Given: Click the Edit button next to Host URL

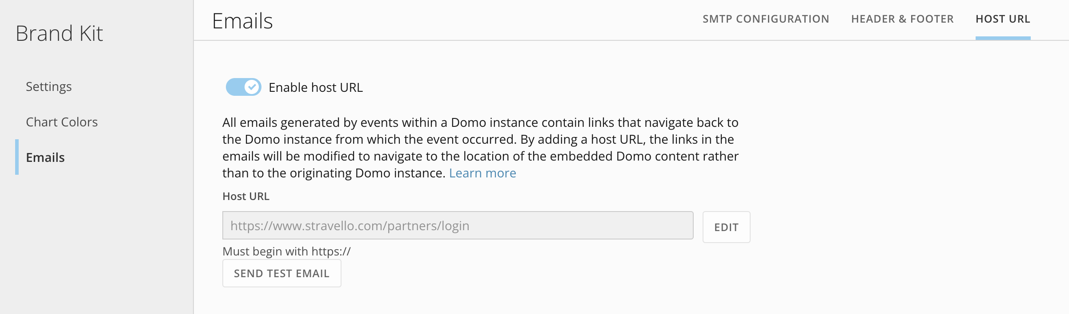Looking at the screenshot, I should click(x=726, y=227).
